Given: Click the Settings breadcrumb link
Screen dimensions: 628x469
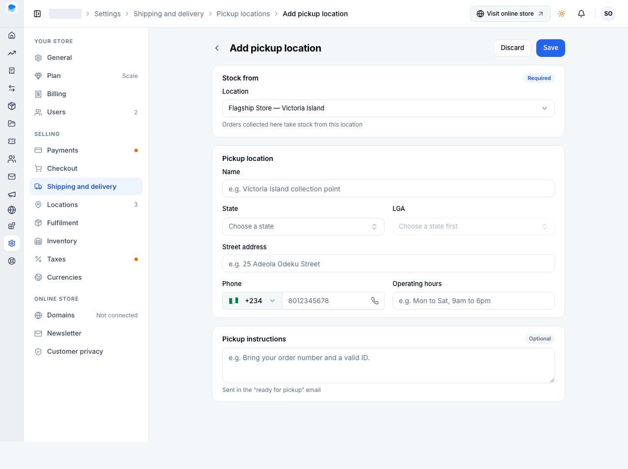Looking at the screenshot, I should pyautogui.click(x=107, y=14).
